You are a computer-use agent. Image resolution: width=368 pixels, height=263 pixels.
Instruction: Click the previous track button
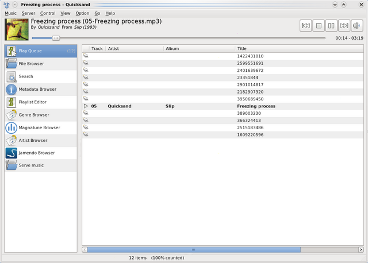pos(305,25)
